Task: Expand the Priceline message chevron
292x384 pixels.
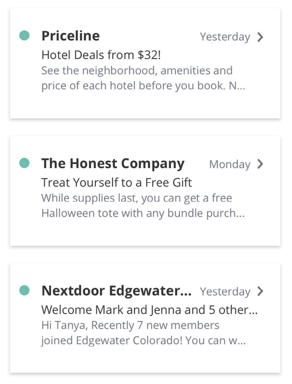Action: tap(260, 37)
